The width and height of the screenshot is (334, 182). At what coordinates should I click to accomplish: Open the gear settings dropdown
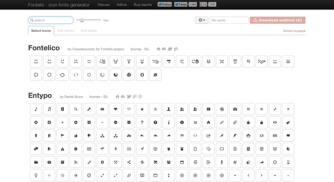(201, 20)
